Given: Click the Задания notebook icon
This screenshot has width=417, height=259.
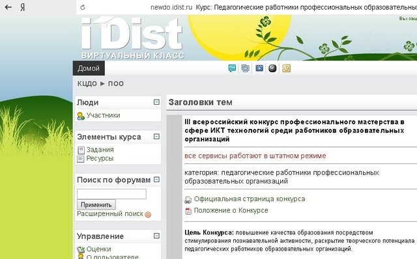Looking at the screenshot, I should tap(81, 150).
